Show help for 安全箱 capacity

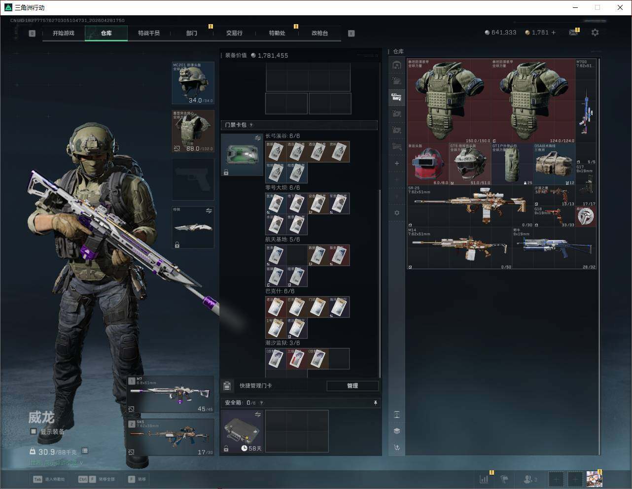[x=261, y=403]
